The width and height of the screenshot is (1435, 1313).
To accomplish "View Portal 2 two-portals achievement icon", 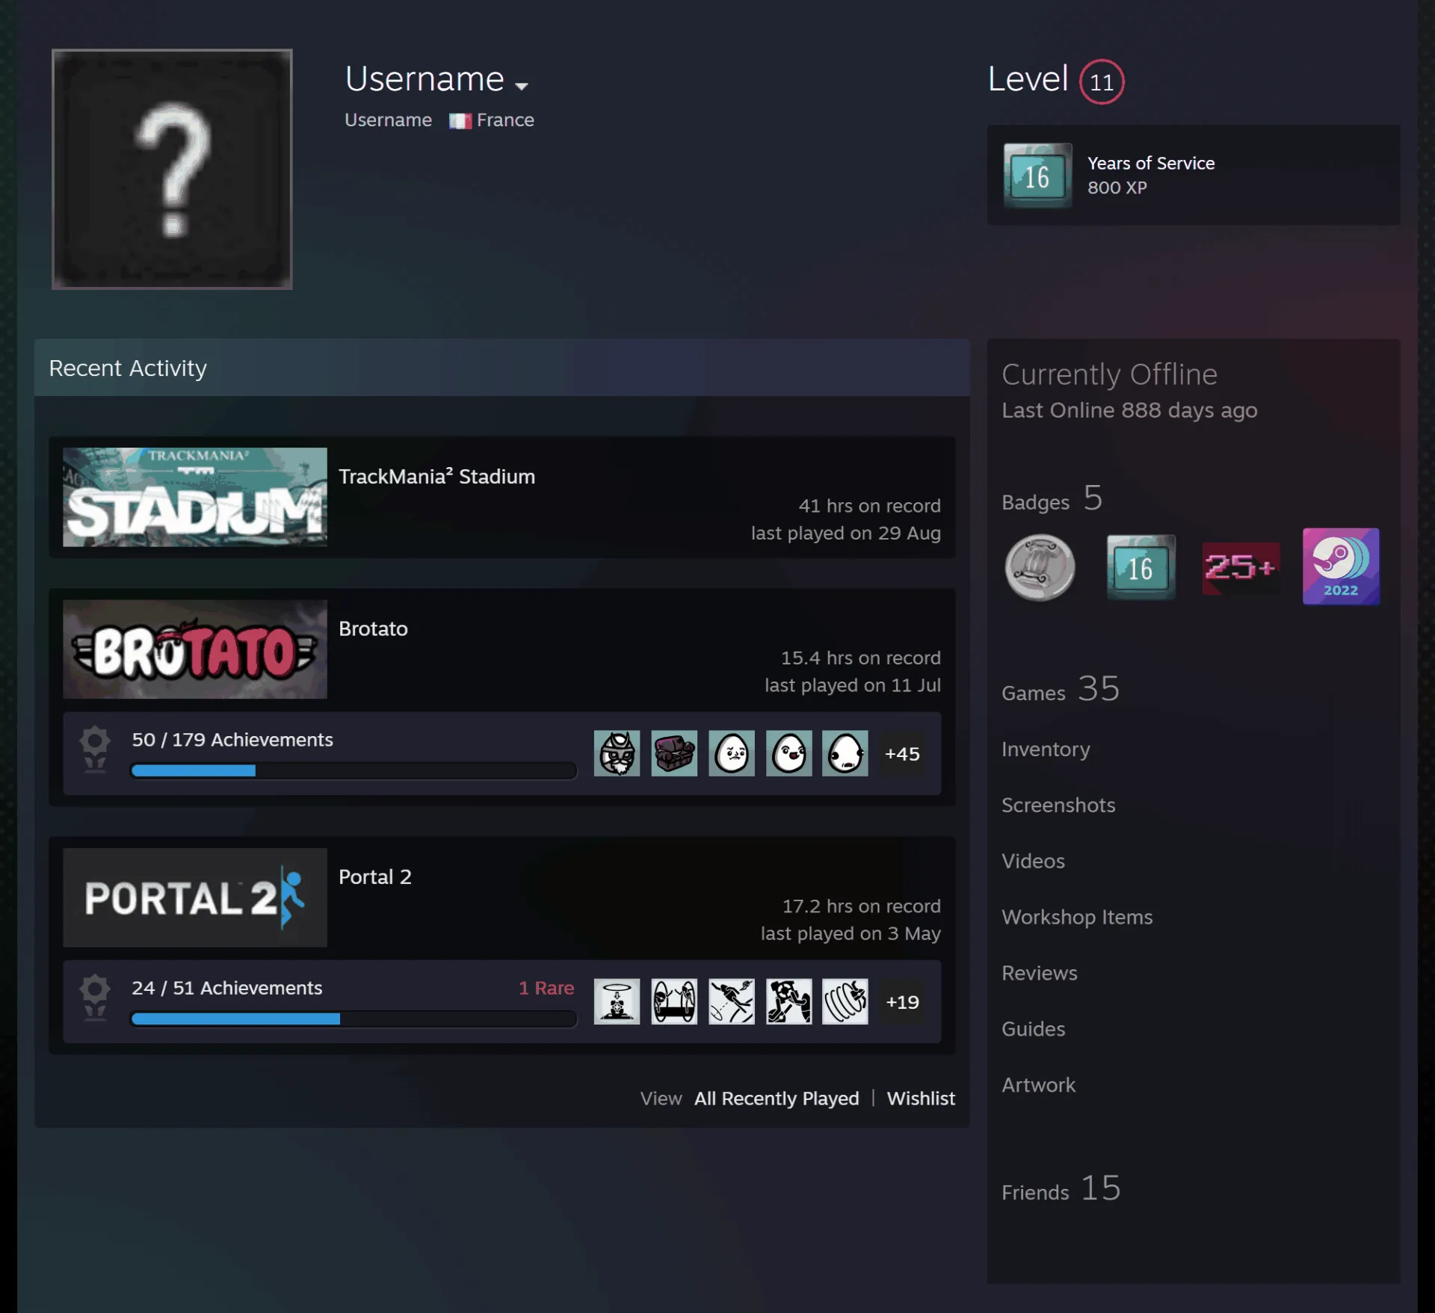I will [674, 1001].
